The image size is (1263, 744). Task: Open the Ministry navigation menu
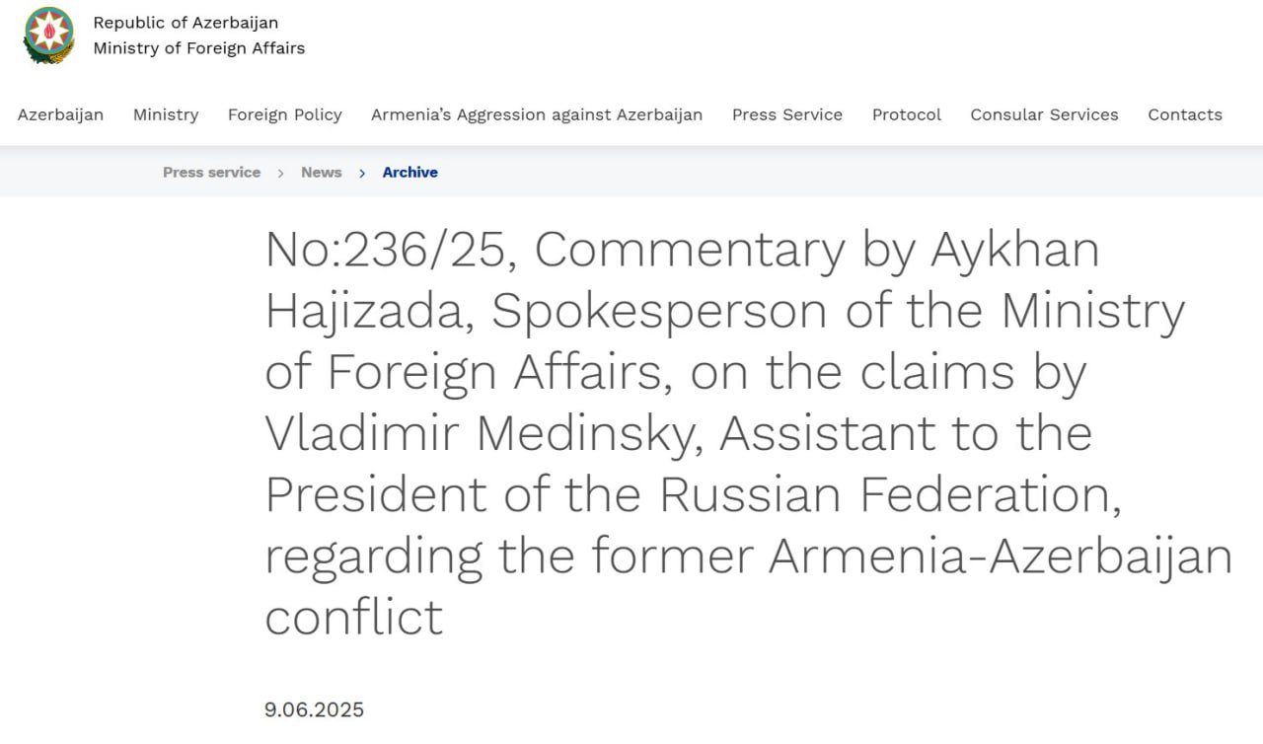(x=166, y=114)
